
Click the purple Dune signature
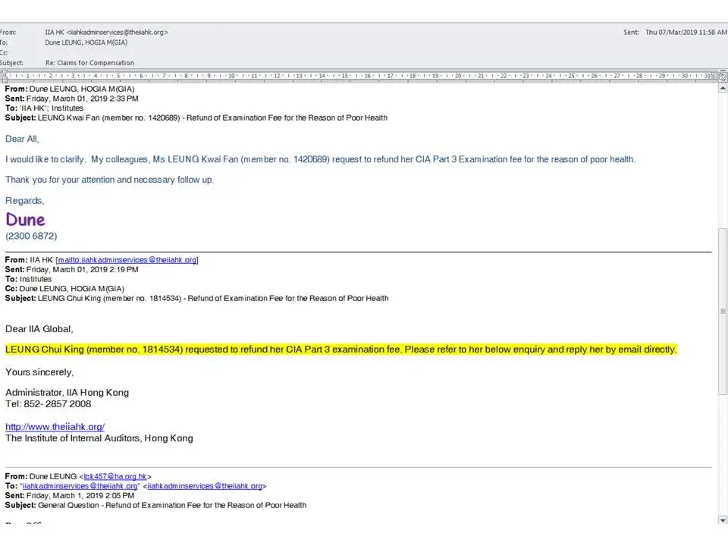tap(25, 220)
